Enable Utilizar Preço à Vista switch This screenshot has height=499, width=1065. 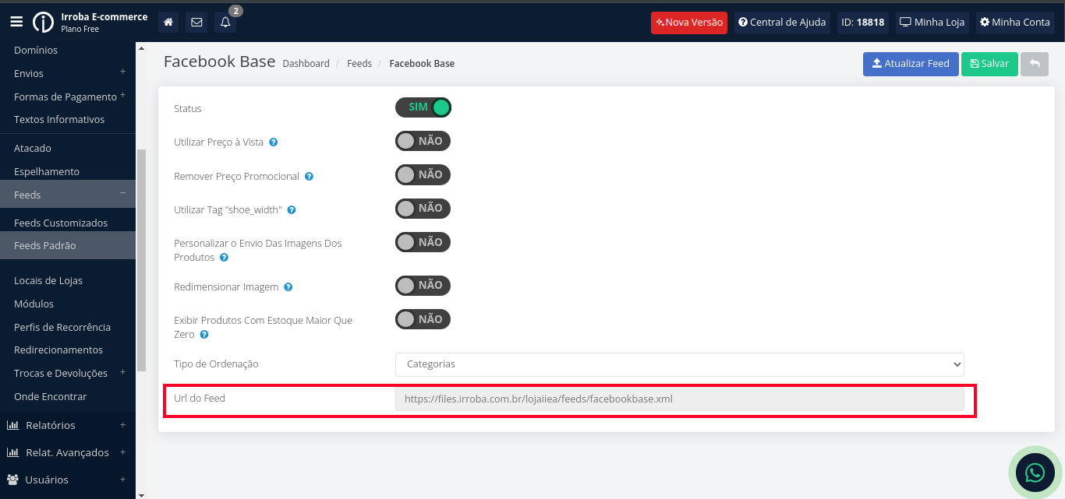423,141
